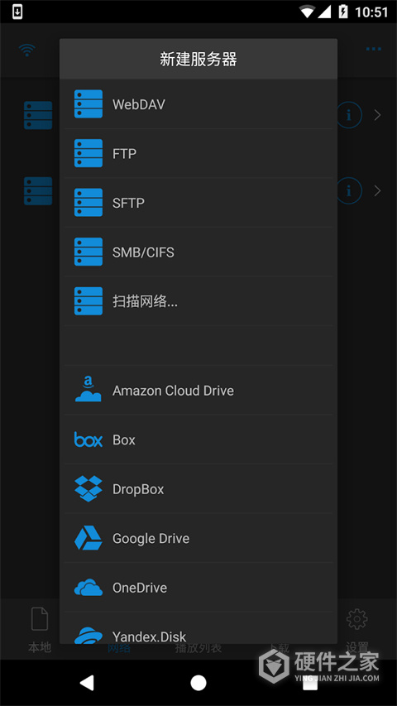Expand first background server chevron
This screenshot has height=706, width=397.
(378, 115)
